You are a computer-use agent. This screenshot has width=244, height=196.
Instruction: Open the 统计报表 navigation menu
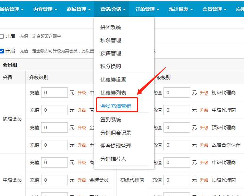click(181, 9)
